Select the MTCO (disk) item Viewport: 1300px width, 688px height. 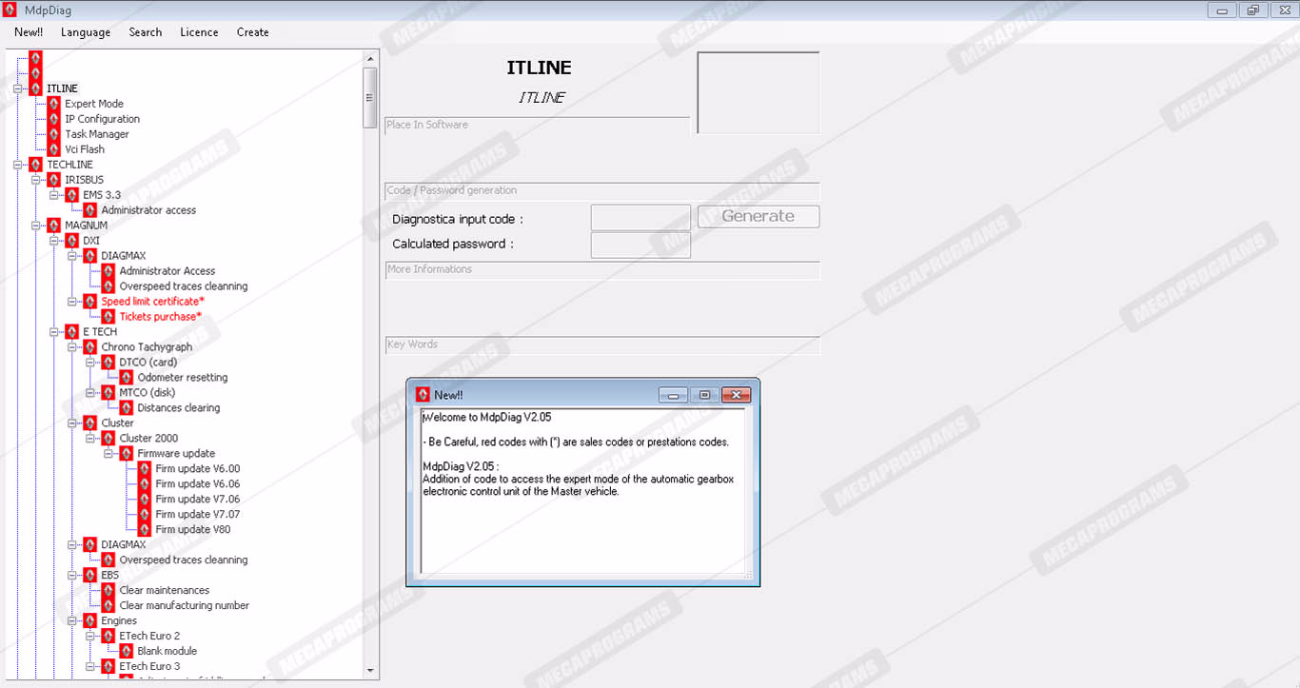148,393
